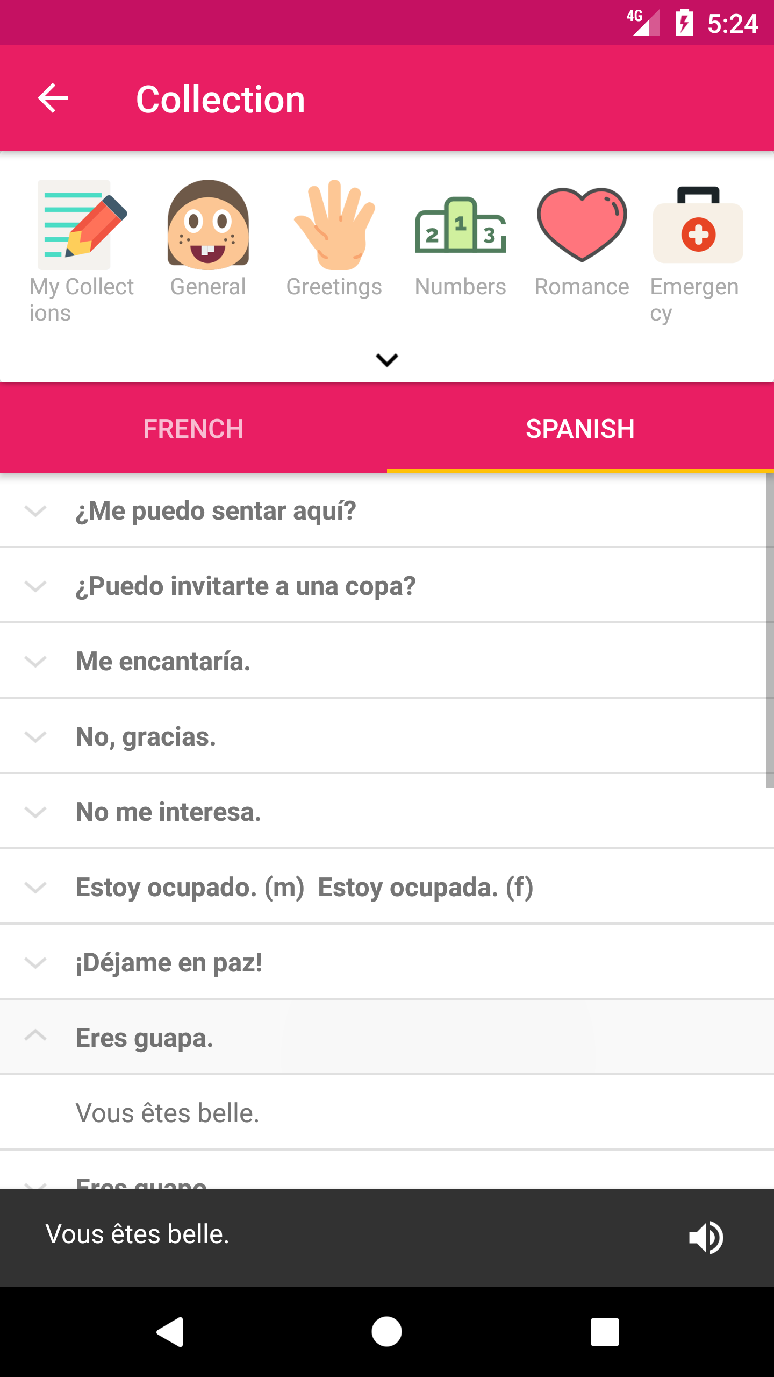
Task: Select the SPANISH tab
Action: [x=580, y=429]
